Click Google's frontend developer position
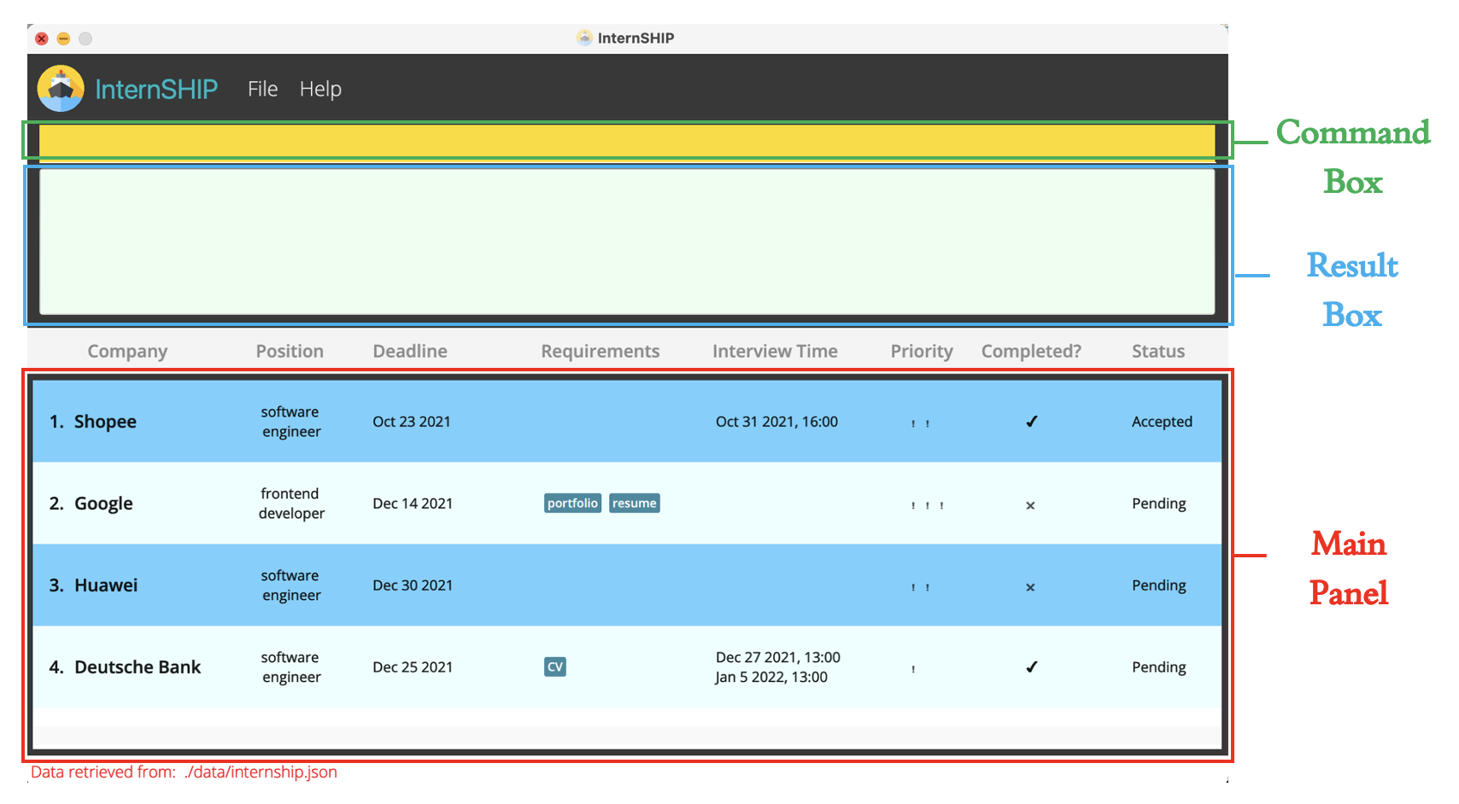The height and width of the screenshot is (804, 1459). pyautogui.click(x=291, y=504)
